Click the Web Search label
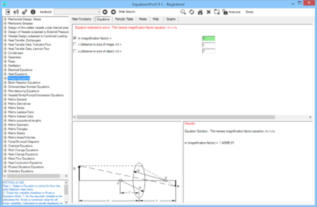 pos(127,12)
